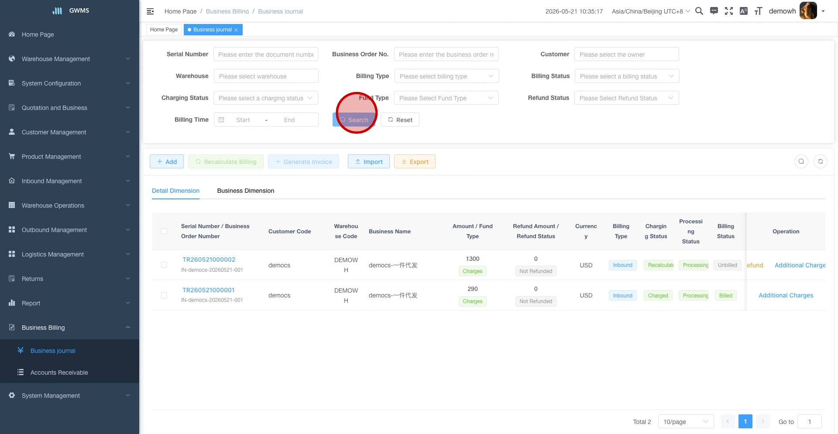The image size is (838, 434).
Task: Click the circular refresh icon above the table
Action: [x=821, y=161]
